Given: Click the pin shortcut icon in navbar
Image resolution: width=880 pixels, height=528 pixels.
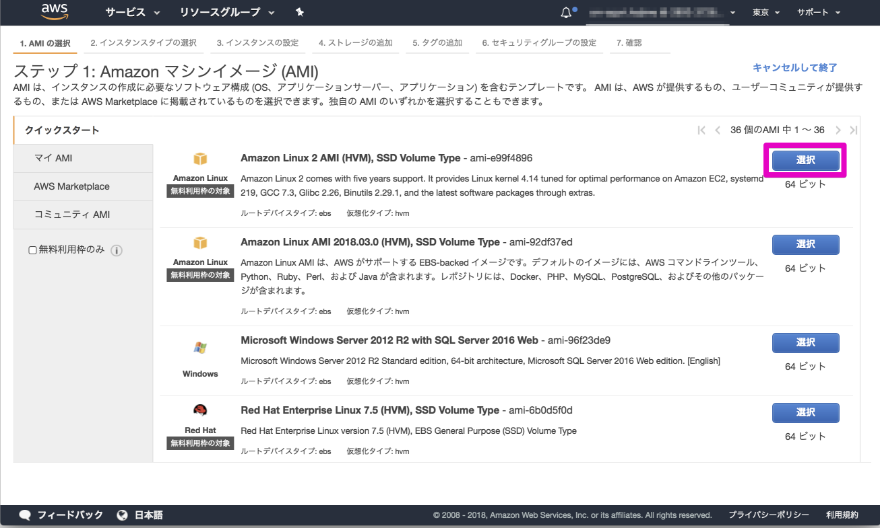Looking at the screenshot, I should coord(300,12).
